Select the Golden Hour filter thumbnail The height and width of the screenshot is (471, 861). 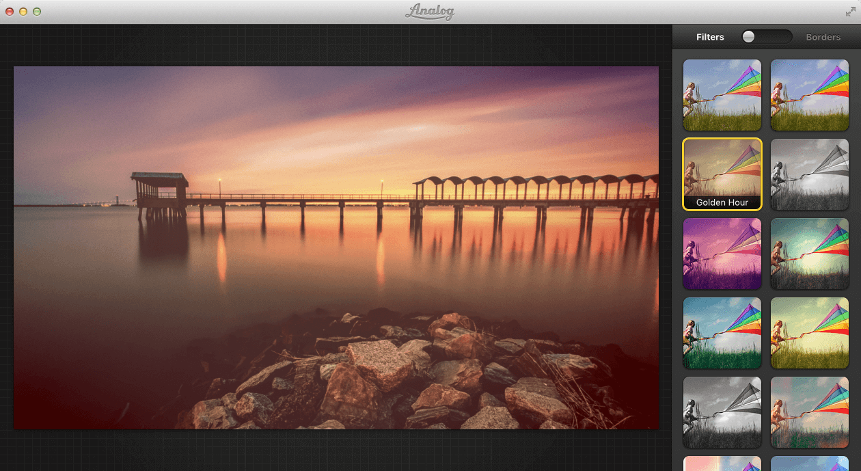pyautogui.click(x=722, y=174)
